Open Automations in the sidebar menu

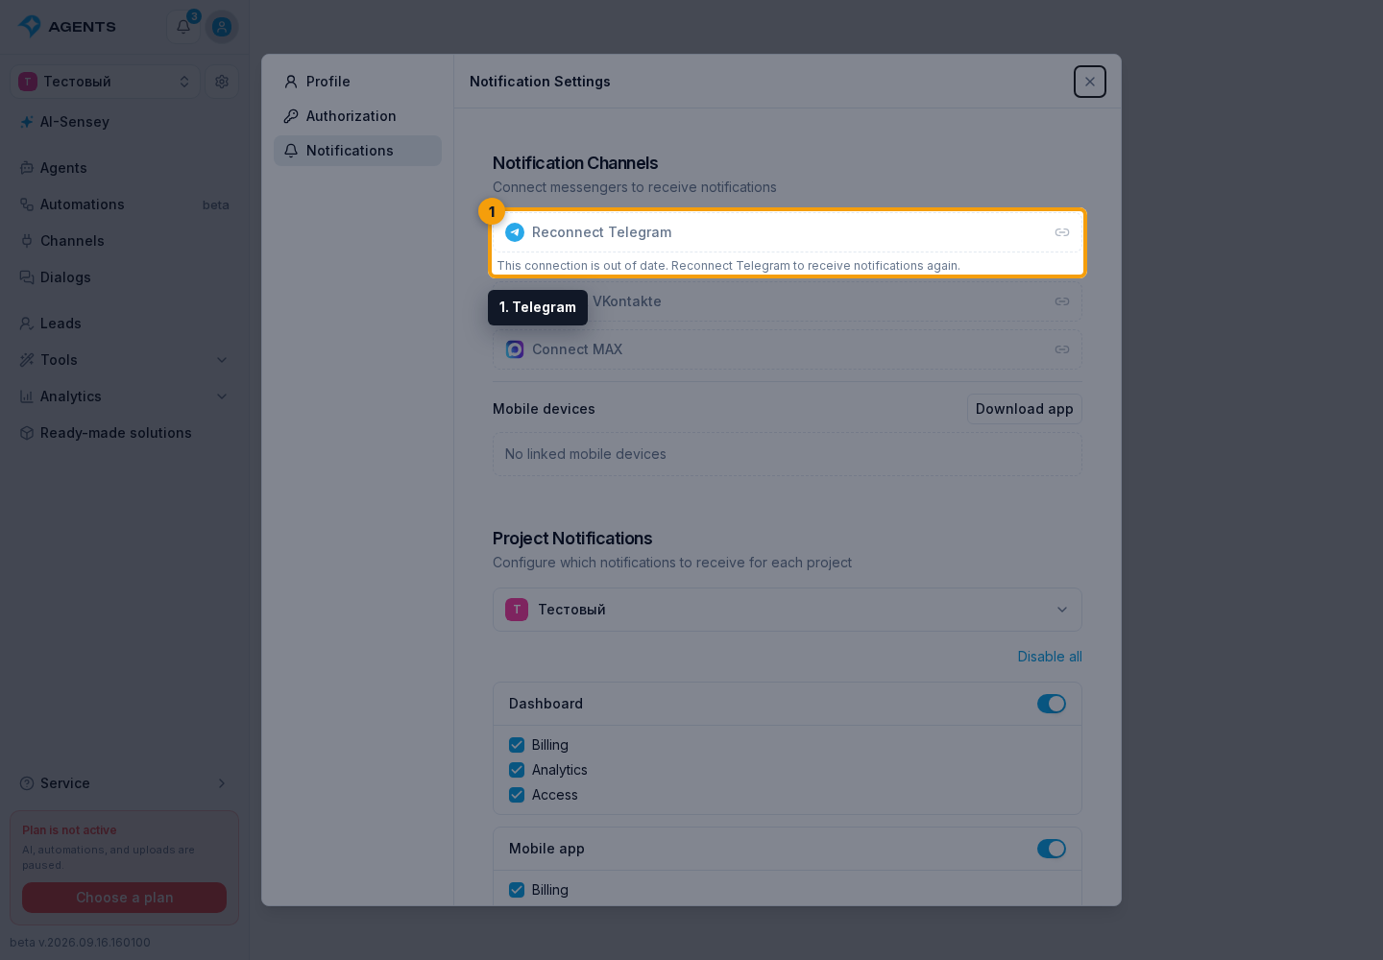(x=125, y=204)
